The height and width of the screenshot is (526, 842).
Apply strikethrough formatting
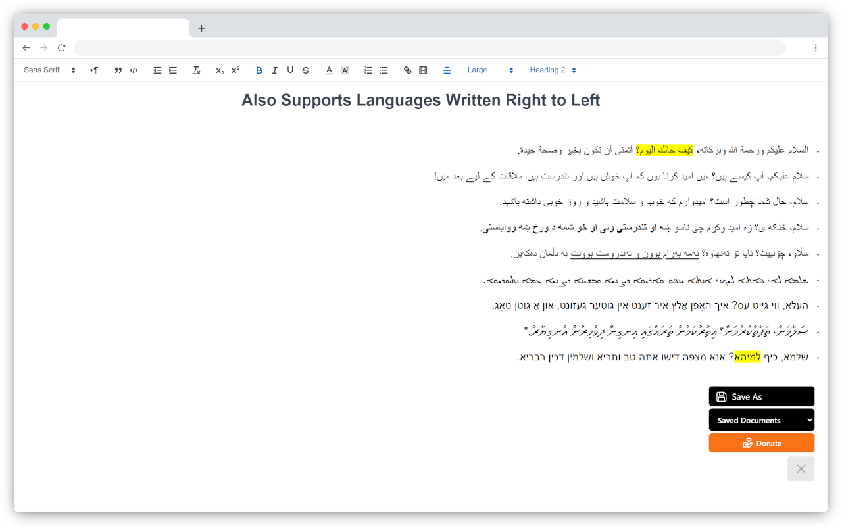coord(306,70)
